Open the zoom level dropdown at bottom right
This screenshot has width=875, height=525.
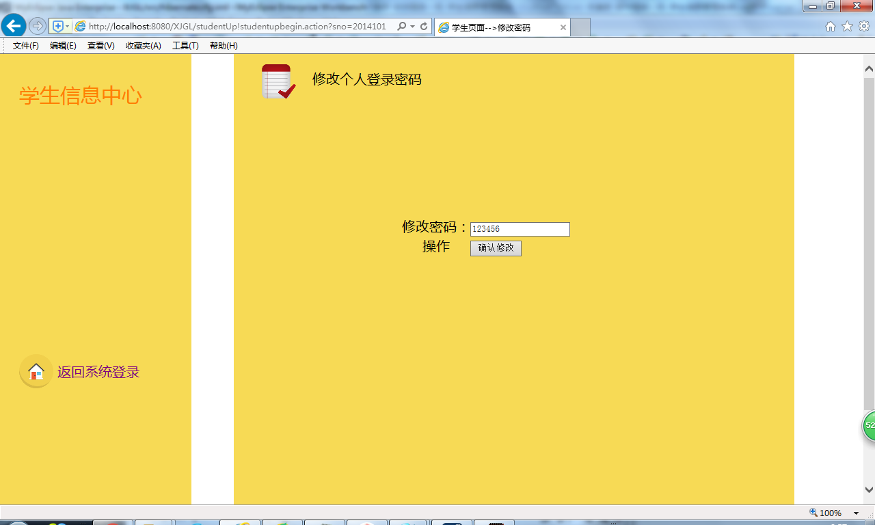point(855,512)
